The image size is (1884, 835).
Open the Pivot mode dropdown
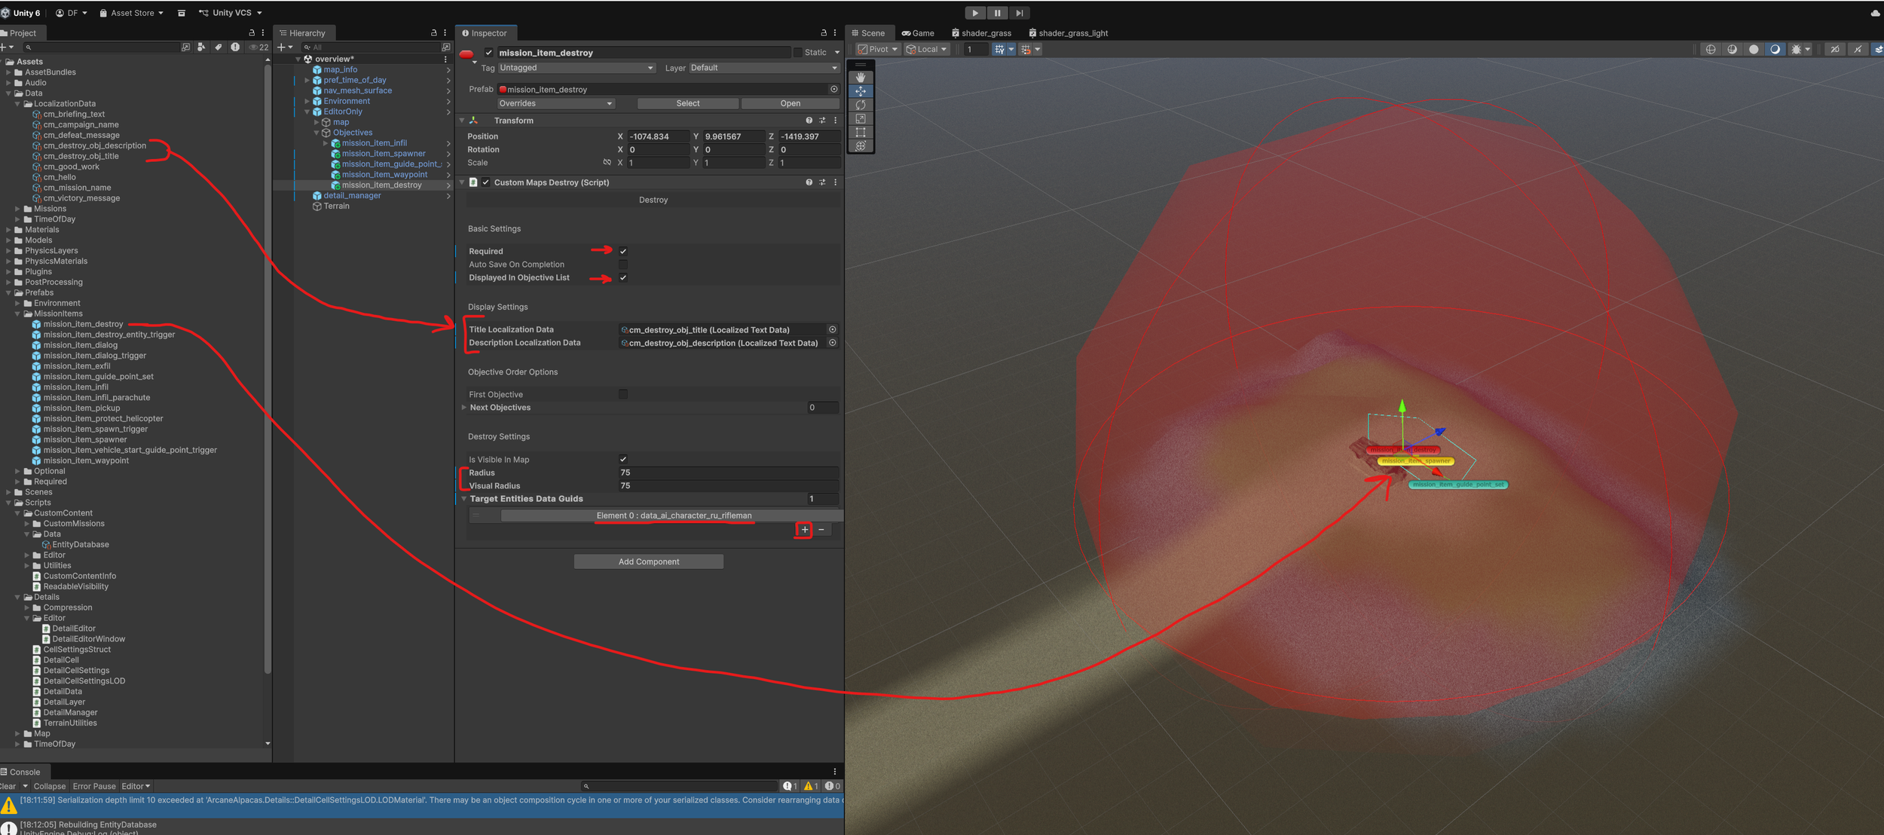[x=878, y=49]
